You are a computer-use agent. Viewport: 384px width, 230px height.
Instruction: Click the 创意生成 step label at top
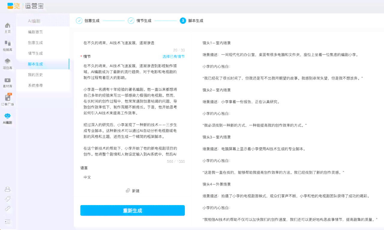click(92, 21)
